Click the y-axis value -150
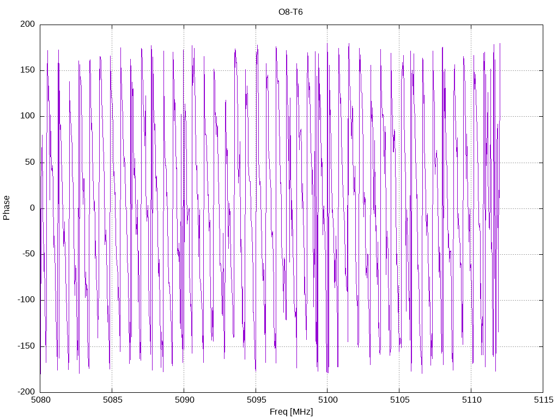Viewport: 558px width, 419px height. pos(26,346)
